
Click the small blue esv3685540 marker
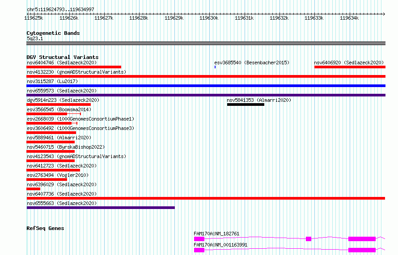coord(215,67)
